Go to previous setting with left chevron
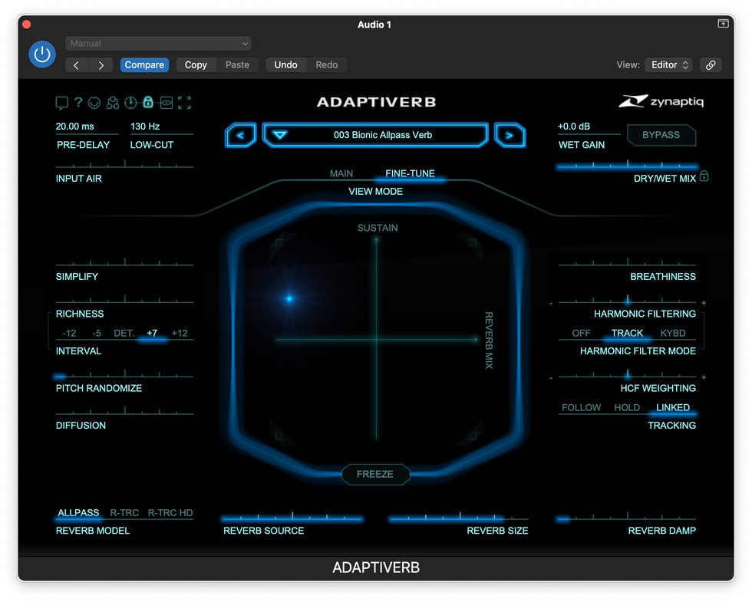The image size is (752, 602). click(77, 64)
